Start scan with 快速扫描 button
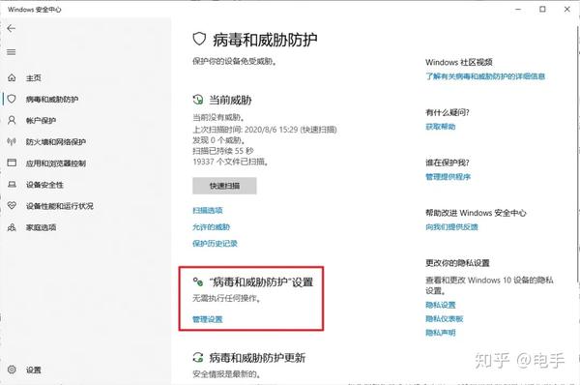580x385 pixels. point(224,186)
